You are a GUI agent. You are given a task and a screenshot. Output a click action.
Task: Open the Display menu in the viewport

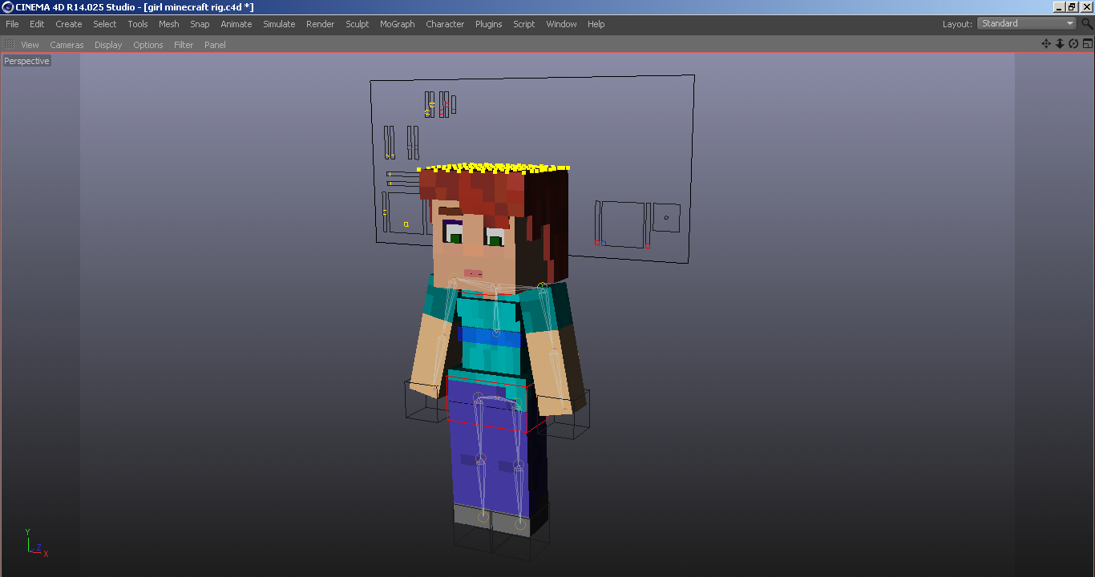click(107, 45)
